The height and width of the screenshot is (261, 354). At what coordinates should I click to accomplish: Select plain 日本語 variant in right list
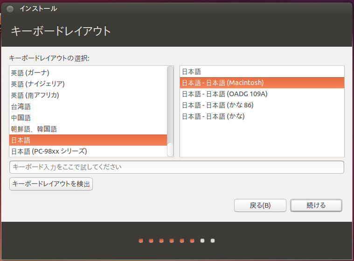pos(262,71)
